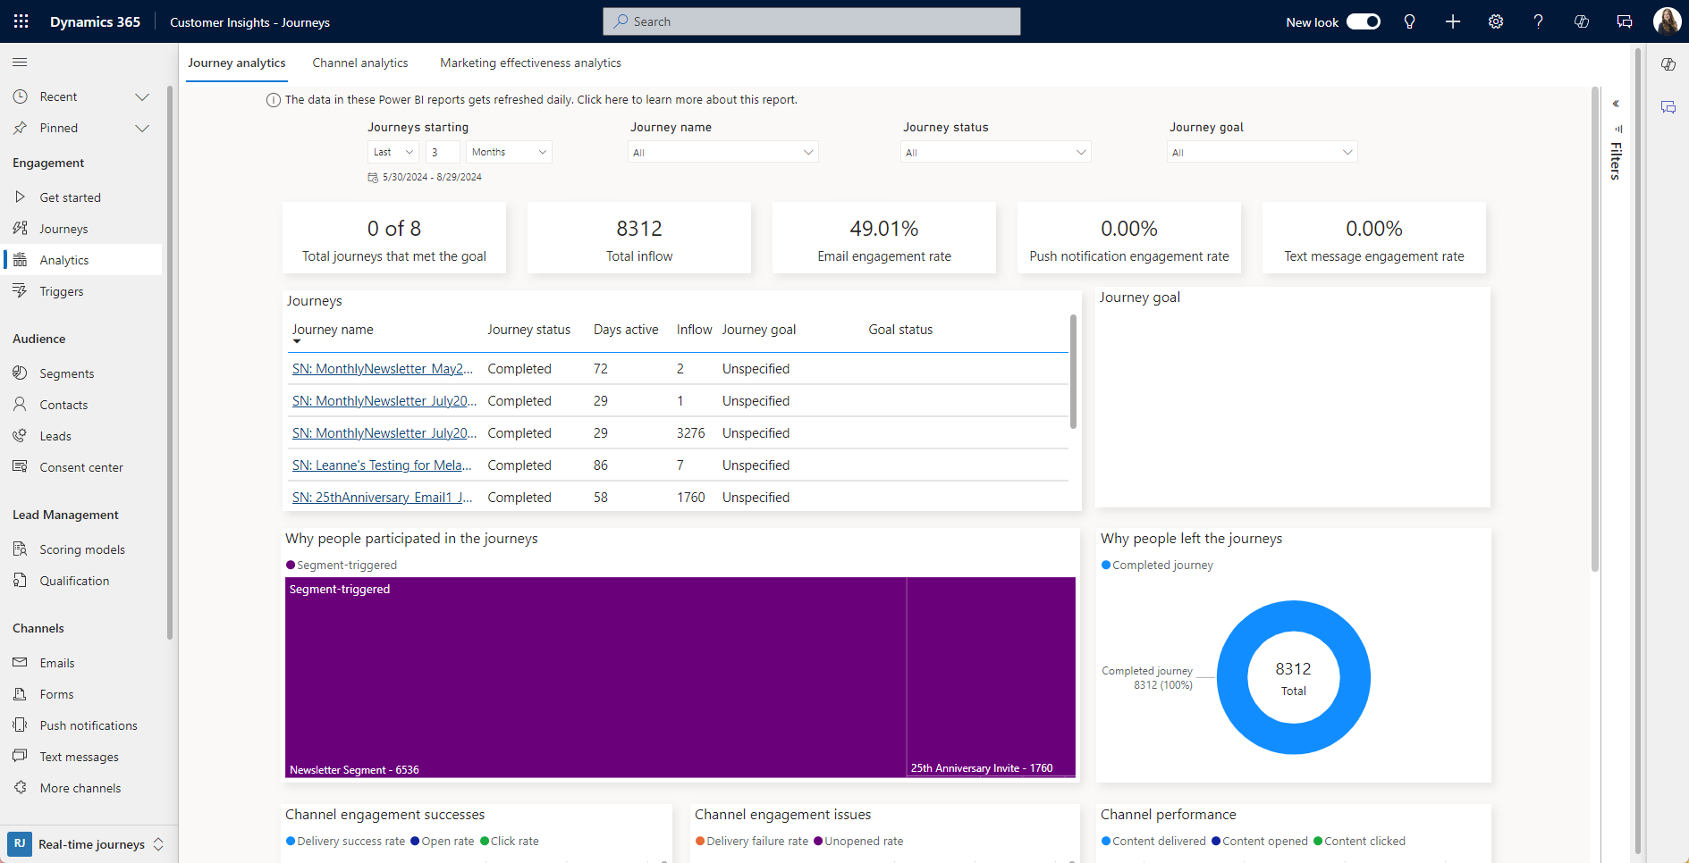The height and width of the screenshot is (863, 1689).
Task: Select the 25th Anniversary Invite treemap block
Action: [x=991, y=677]
